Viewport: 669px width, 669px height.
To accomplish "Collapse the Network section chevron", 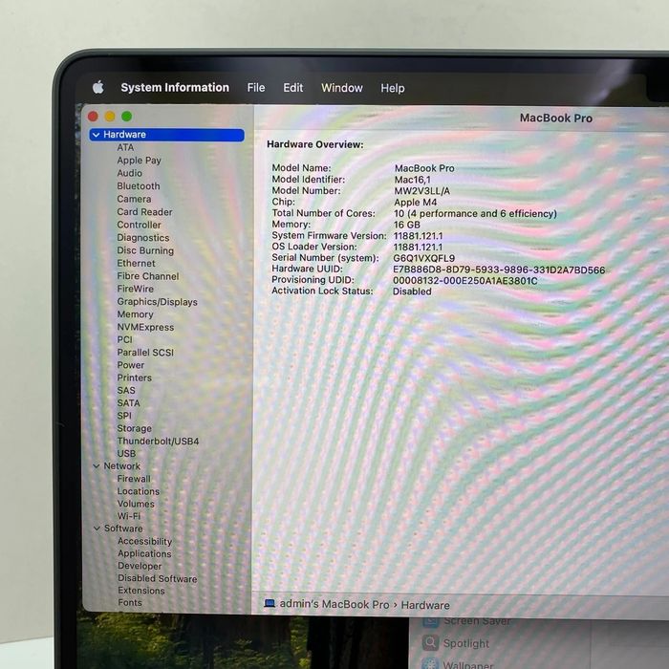I will pyautogui.click(x=97, y=466).
